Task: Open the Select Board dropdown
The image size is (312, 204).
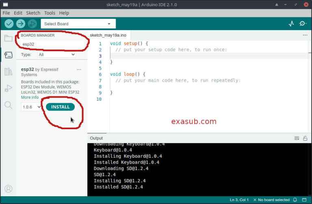Action: tap(78, 24)
